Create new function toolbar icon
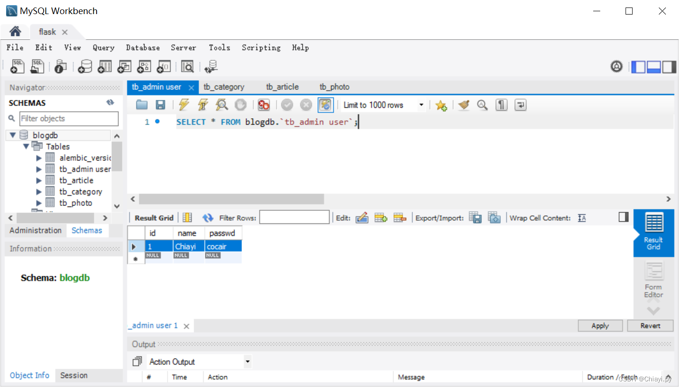 pyautogui.click(x=164, y=67)
